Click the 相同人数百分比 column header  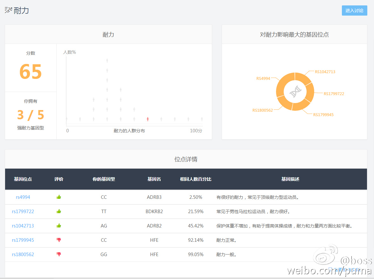[196, 179]
